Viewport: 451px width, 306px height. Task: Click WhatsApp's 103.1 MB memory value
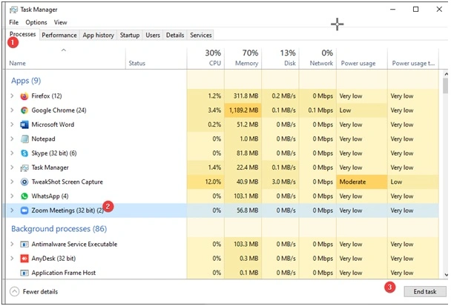click(x=246, y=196)
